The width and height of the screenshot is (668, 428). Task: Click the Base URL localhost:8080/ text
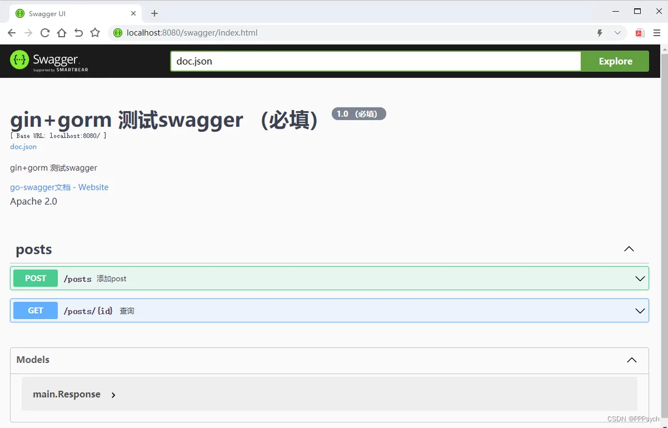pos(58,136)
